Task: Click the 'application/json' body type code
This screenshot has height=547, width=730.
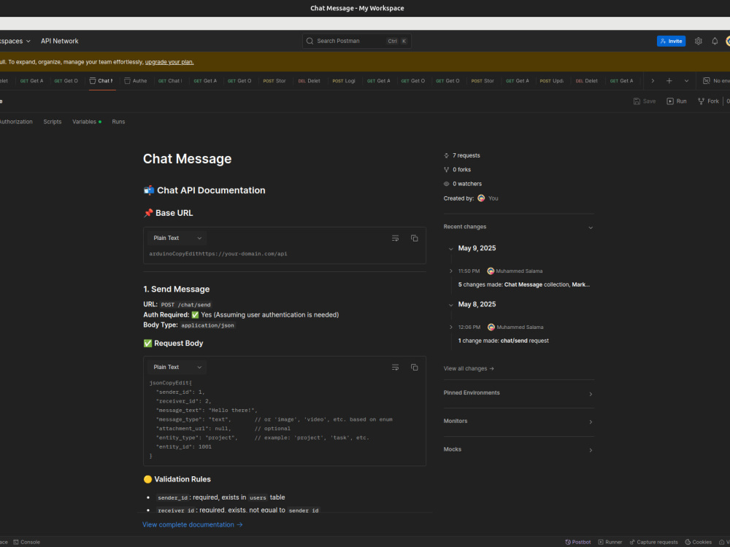Action: point(208,325)
